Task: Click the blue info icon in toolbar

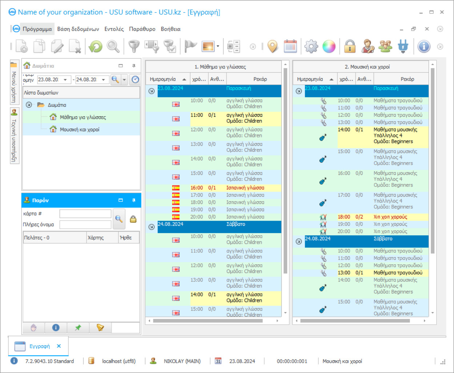Action: click(423, 47)
